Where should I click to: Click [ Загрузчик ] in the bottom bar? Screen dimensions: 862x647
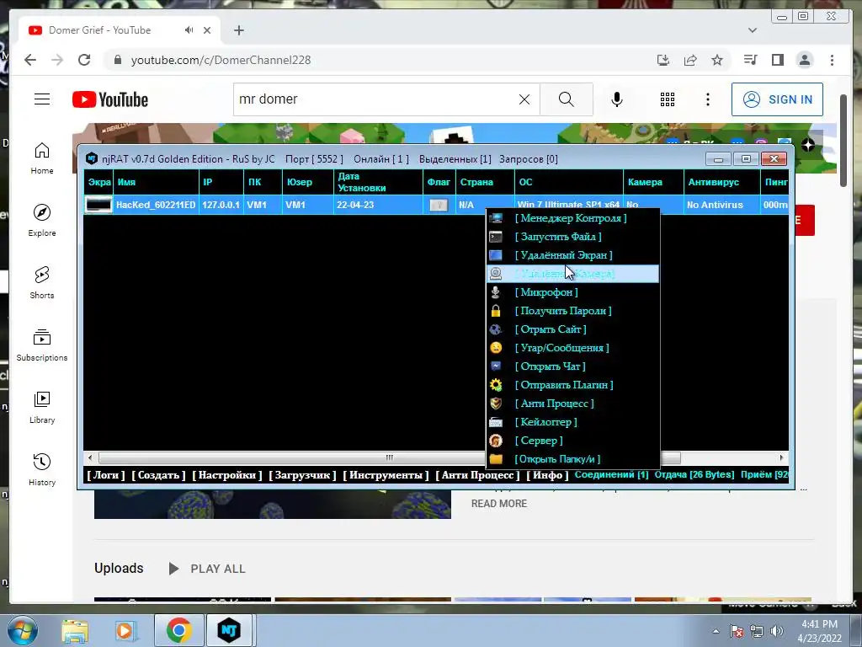point(302,475)
